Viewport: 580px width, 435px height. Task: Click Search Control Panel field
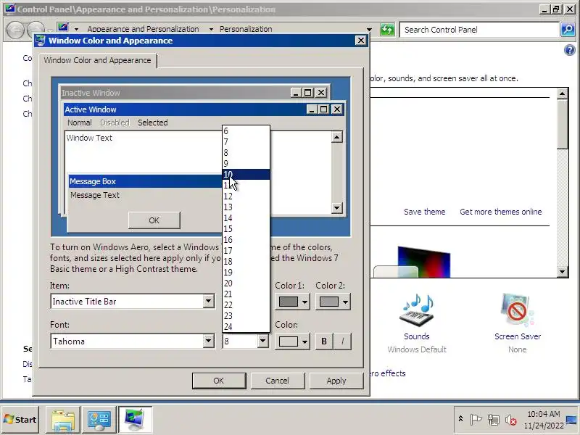tap(479, 30)
